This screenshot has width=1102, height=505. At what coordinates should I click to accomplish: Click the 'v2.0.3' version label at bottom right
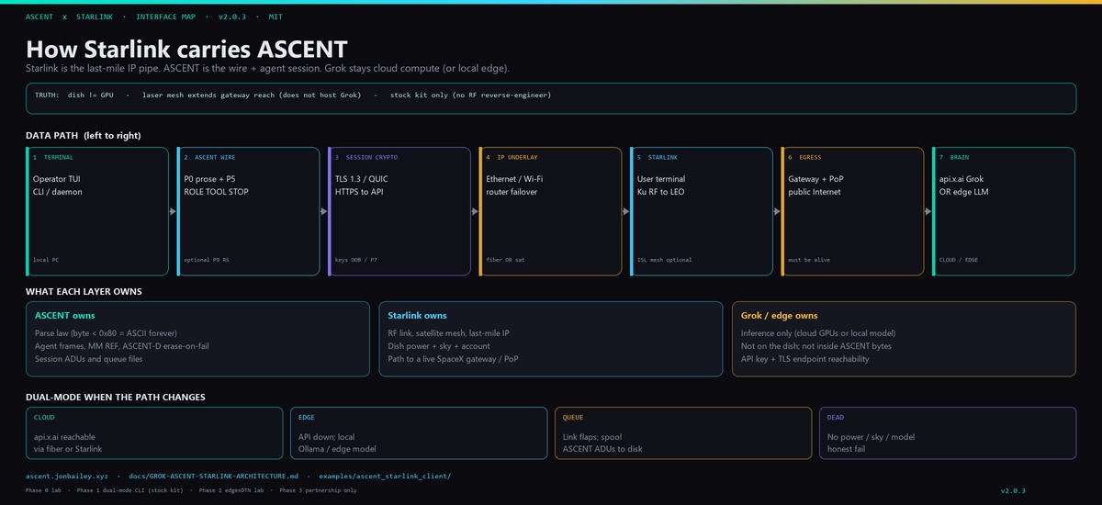click(1013, 491)
